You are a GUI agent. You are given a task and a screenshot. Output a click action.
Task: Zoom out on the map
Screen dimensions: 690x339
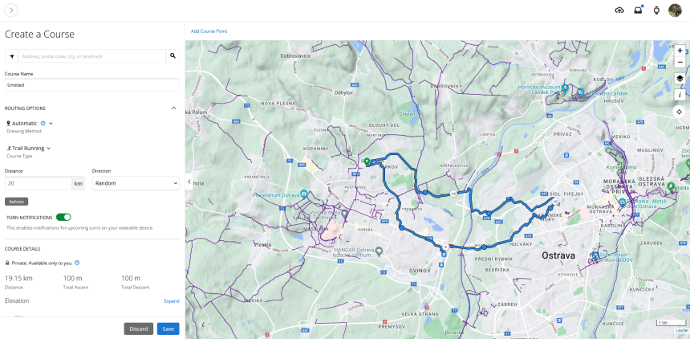click(x=680, y=62)
